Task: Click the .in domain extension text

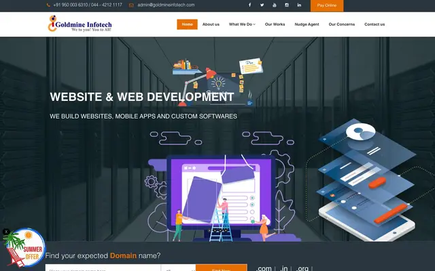Action: pyautogui.click(x=284, y=268)
